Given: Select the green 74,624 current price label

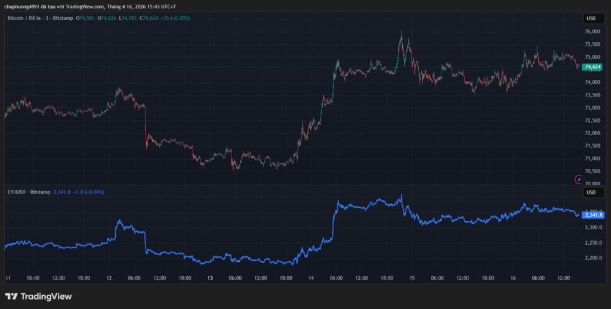Looking at the screenshot, I should click(x=592, y=67).
